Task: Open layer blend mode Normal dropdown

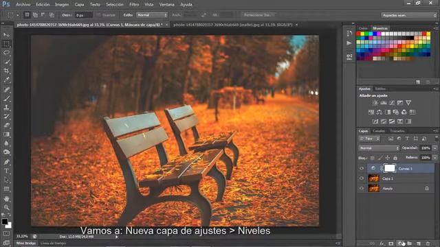Action: 379,148
